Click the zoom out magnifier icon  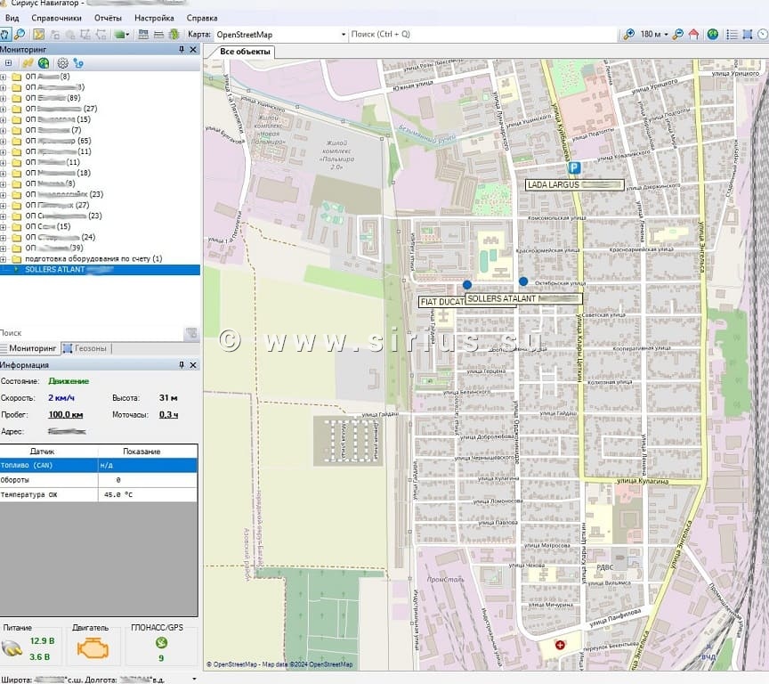[x=678, y=34]
